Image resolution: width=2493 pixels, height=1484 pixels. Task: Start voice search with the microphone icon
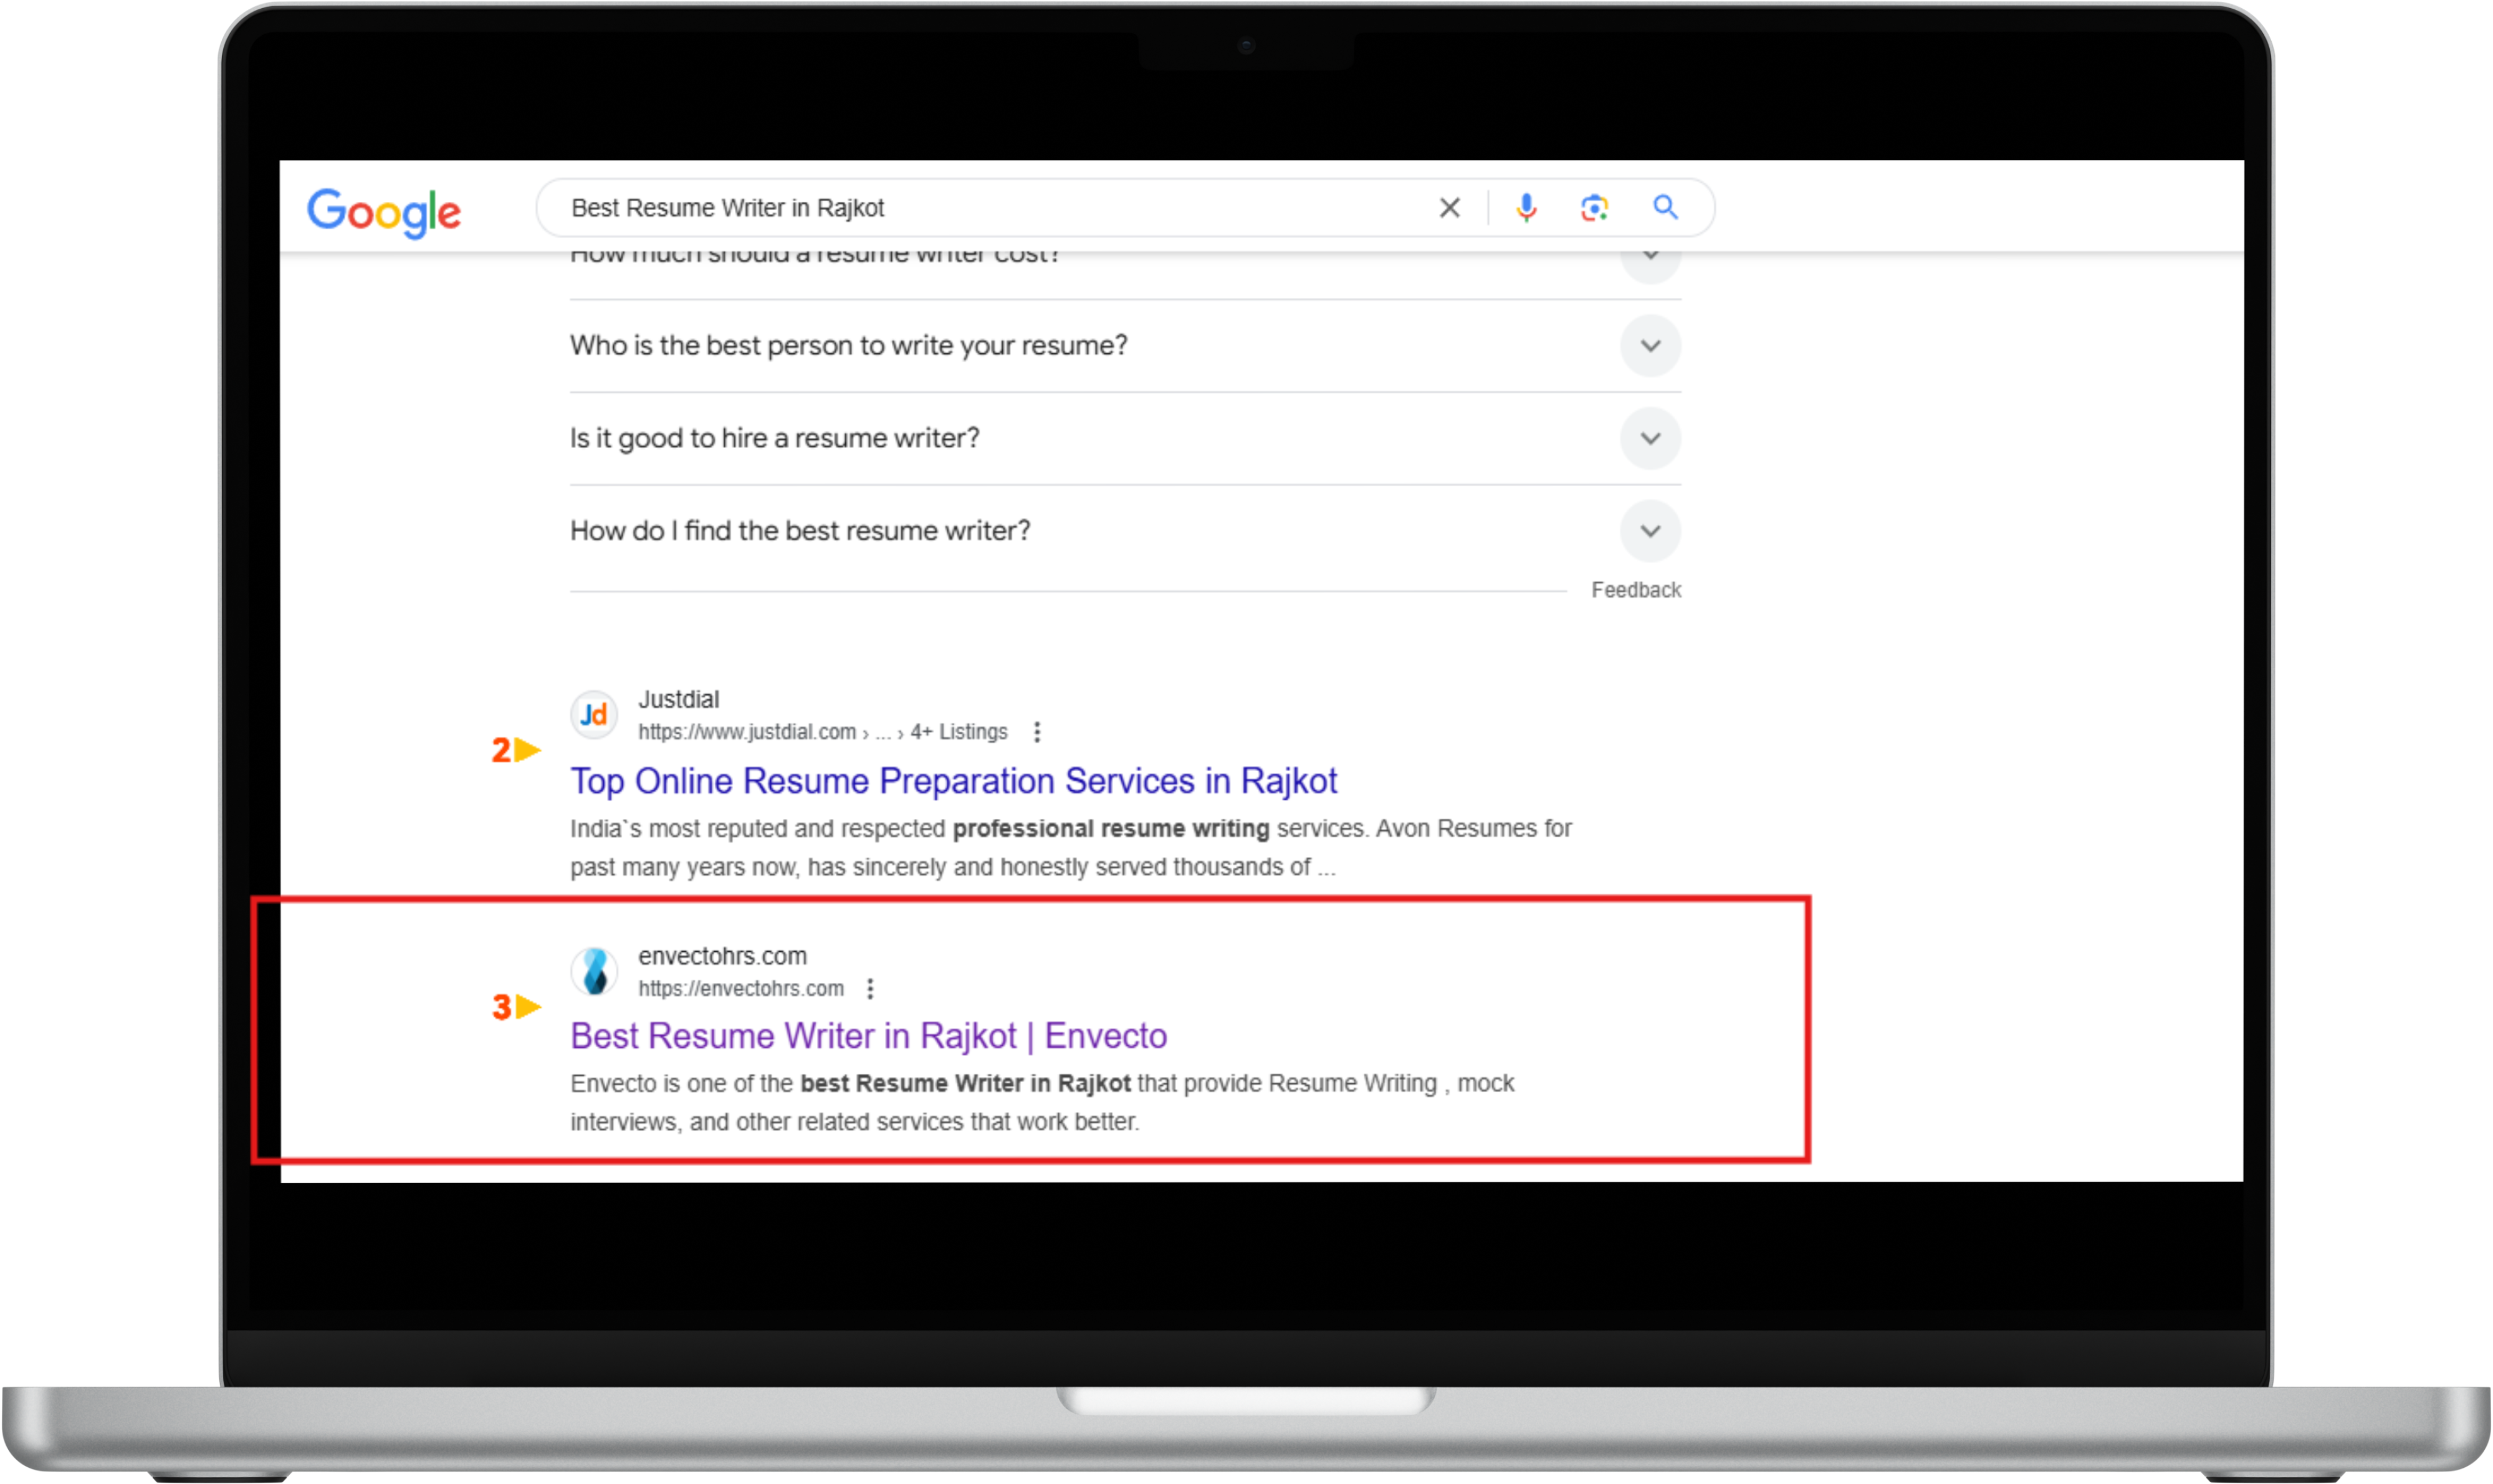tap(1526, 208)
